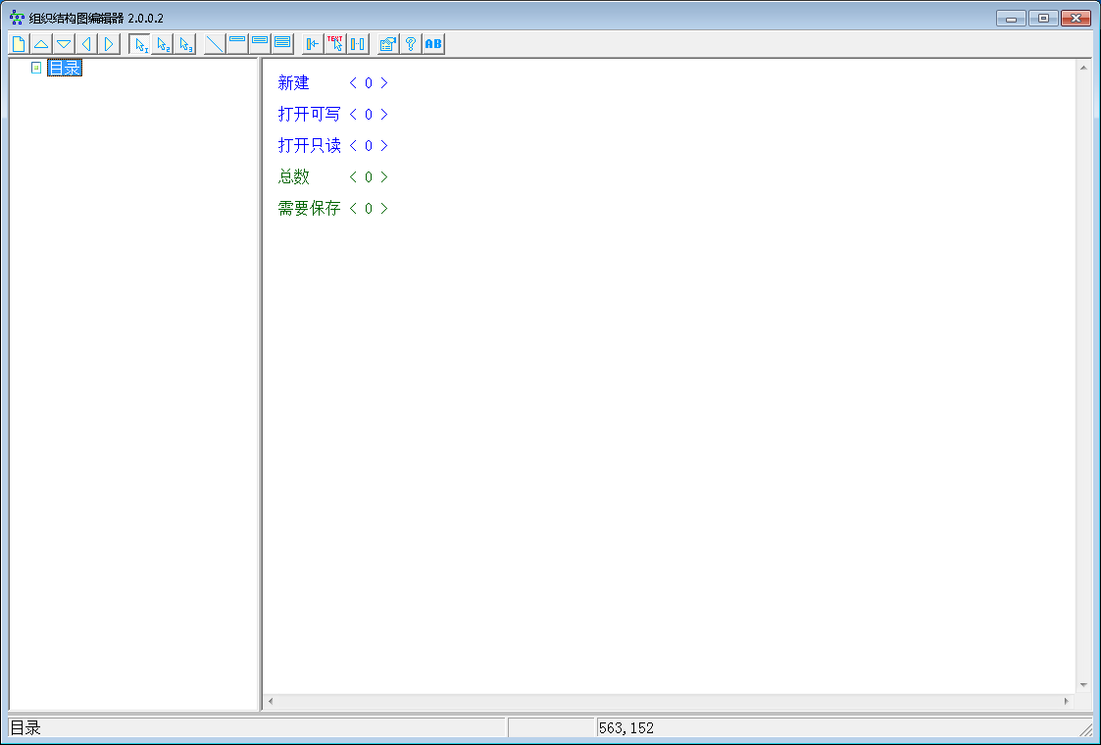Click the left chevron in 打开只读 row
Image resolution: width=1101 pixels, height=745 pixels.
[353, 145]
